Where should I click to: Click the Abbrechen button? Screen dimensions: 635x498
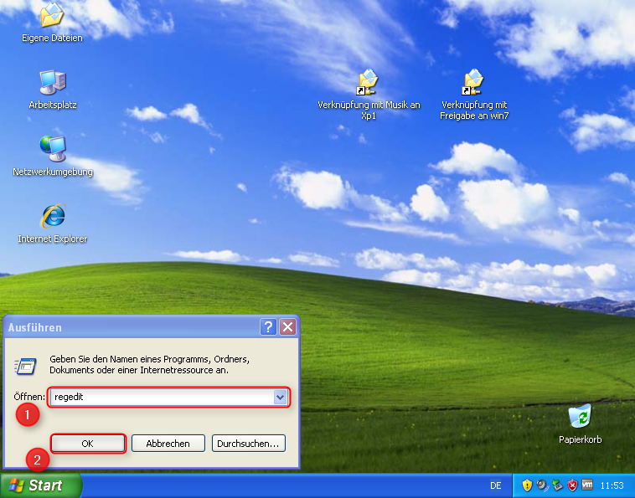(168, 444)
